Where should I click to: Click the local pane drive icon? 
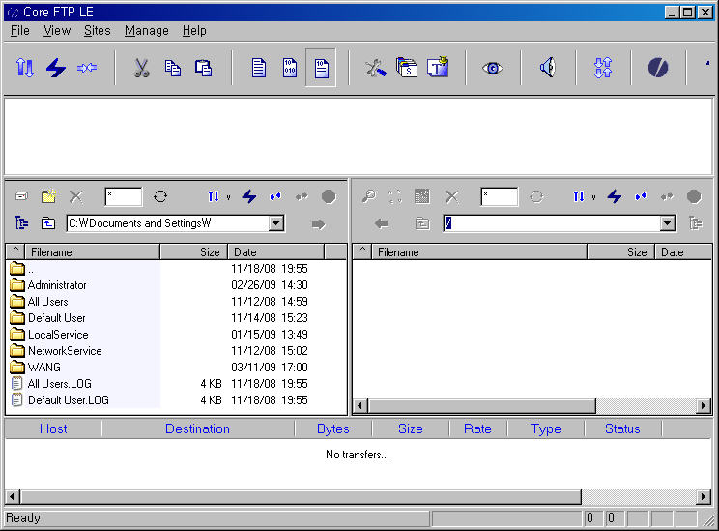pyautogui.click(x=21, y=196)
